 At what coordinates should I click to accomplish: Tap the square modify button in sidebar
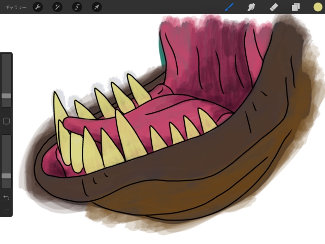[x=6, y=121]
